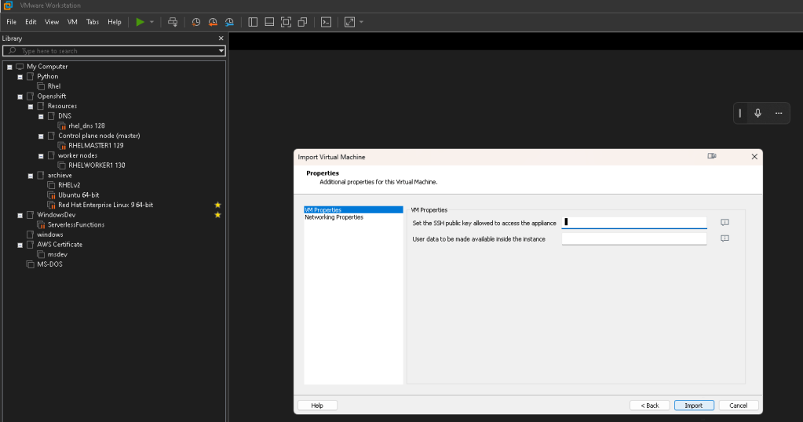Toggle favorite star for Red Hat Enterprise Linux 9
The height and width of the screenshot is (422, 803).
pos(217,205)
